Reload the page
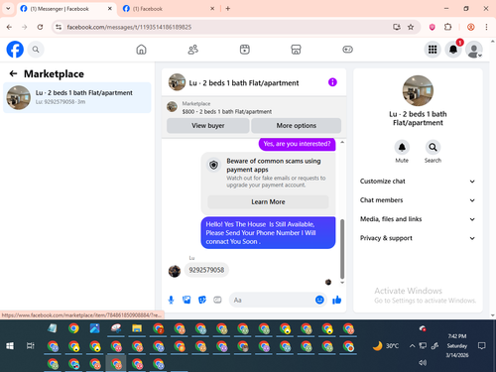 click(40, 27)
